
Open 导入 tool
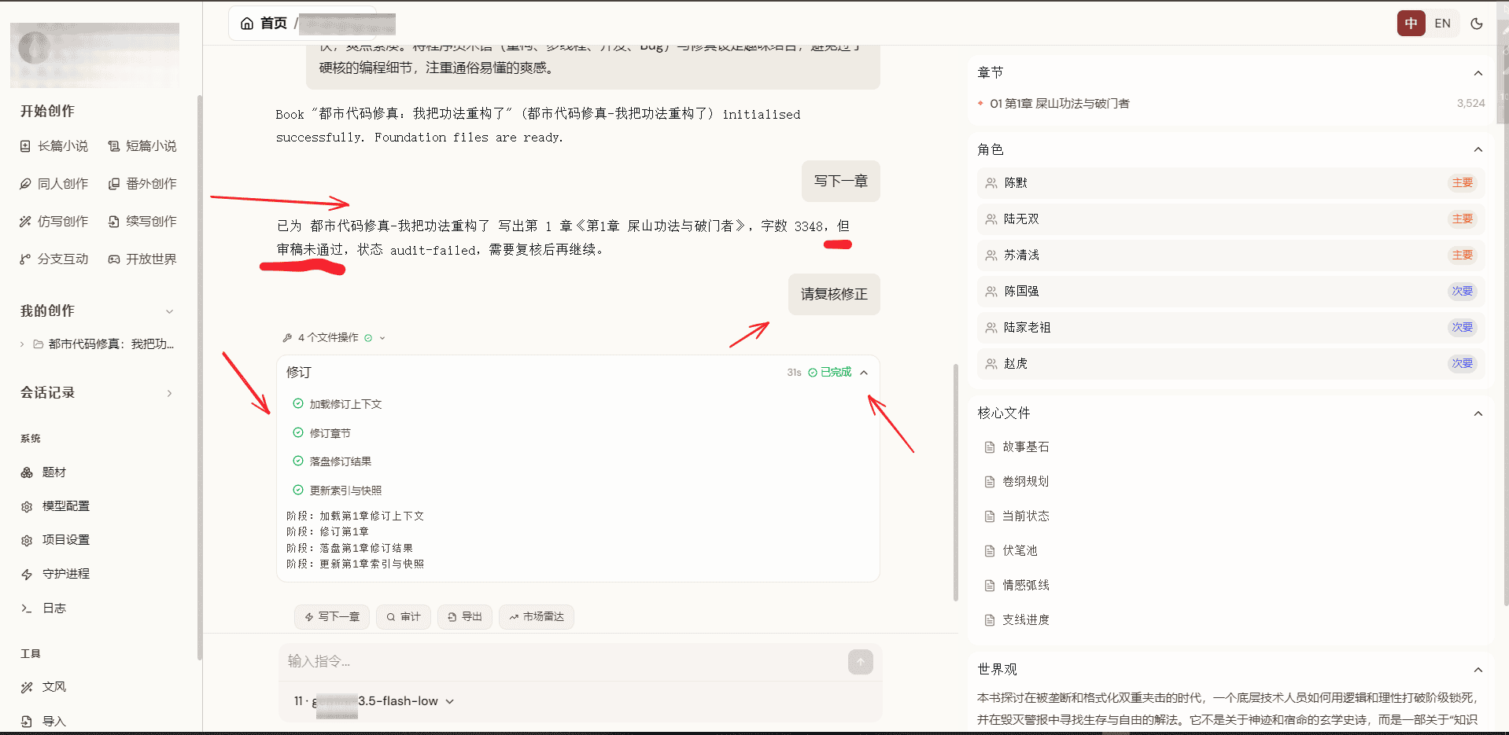click(44, 721)
